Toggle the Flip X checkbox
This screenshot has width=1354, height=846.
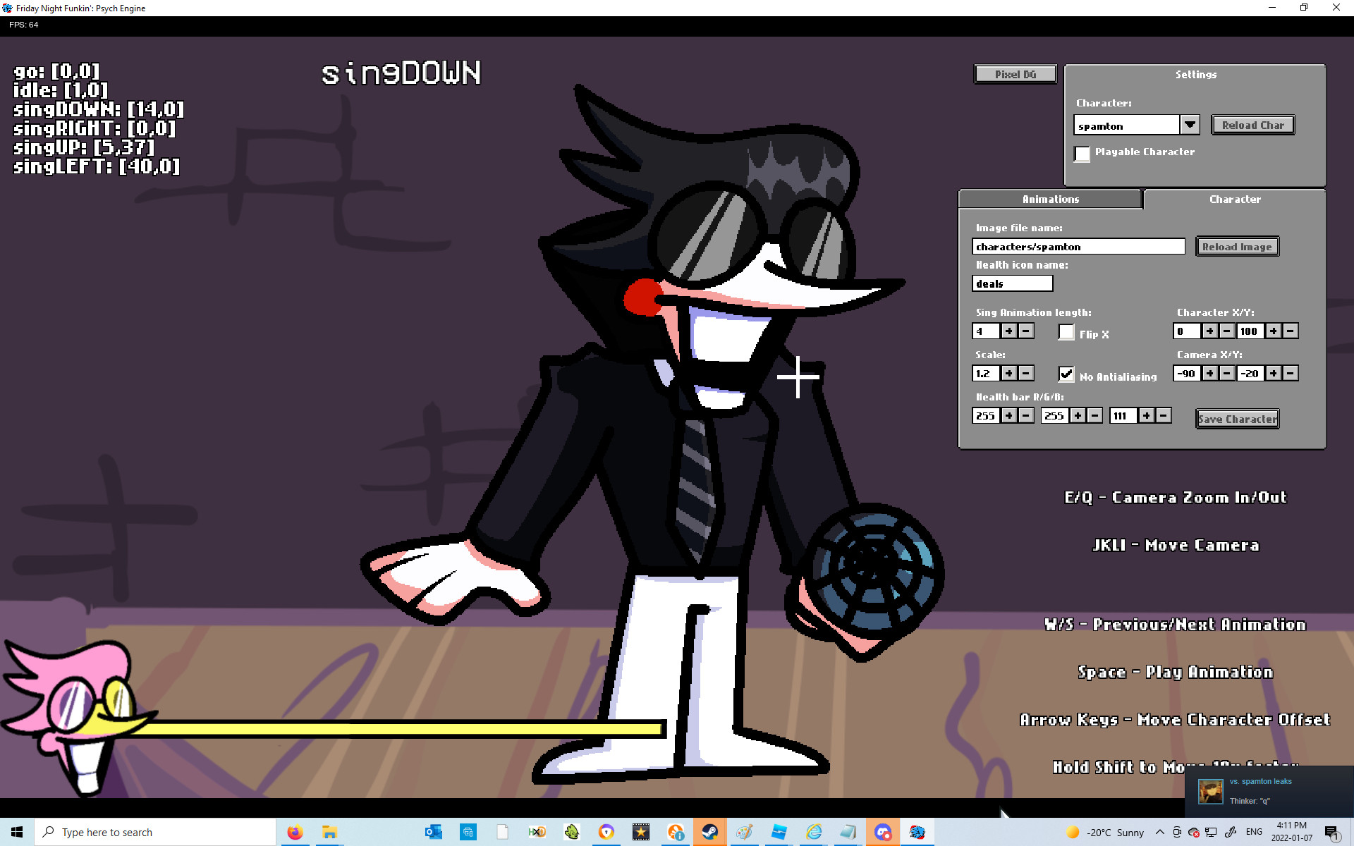click(x=1066, y=332)
